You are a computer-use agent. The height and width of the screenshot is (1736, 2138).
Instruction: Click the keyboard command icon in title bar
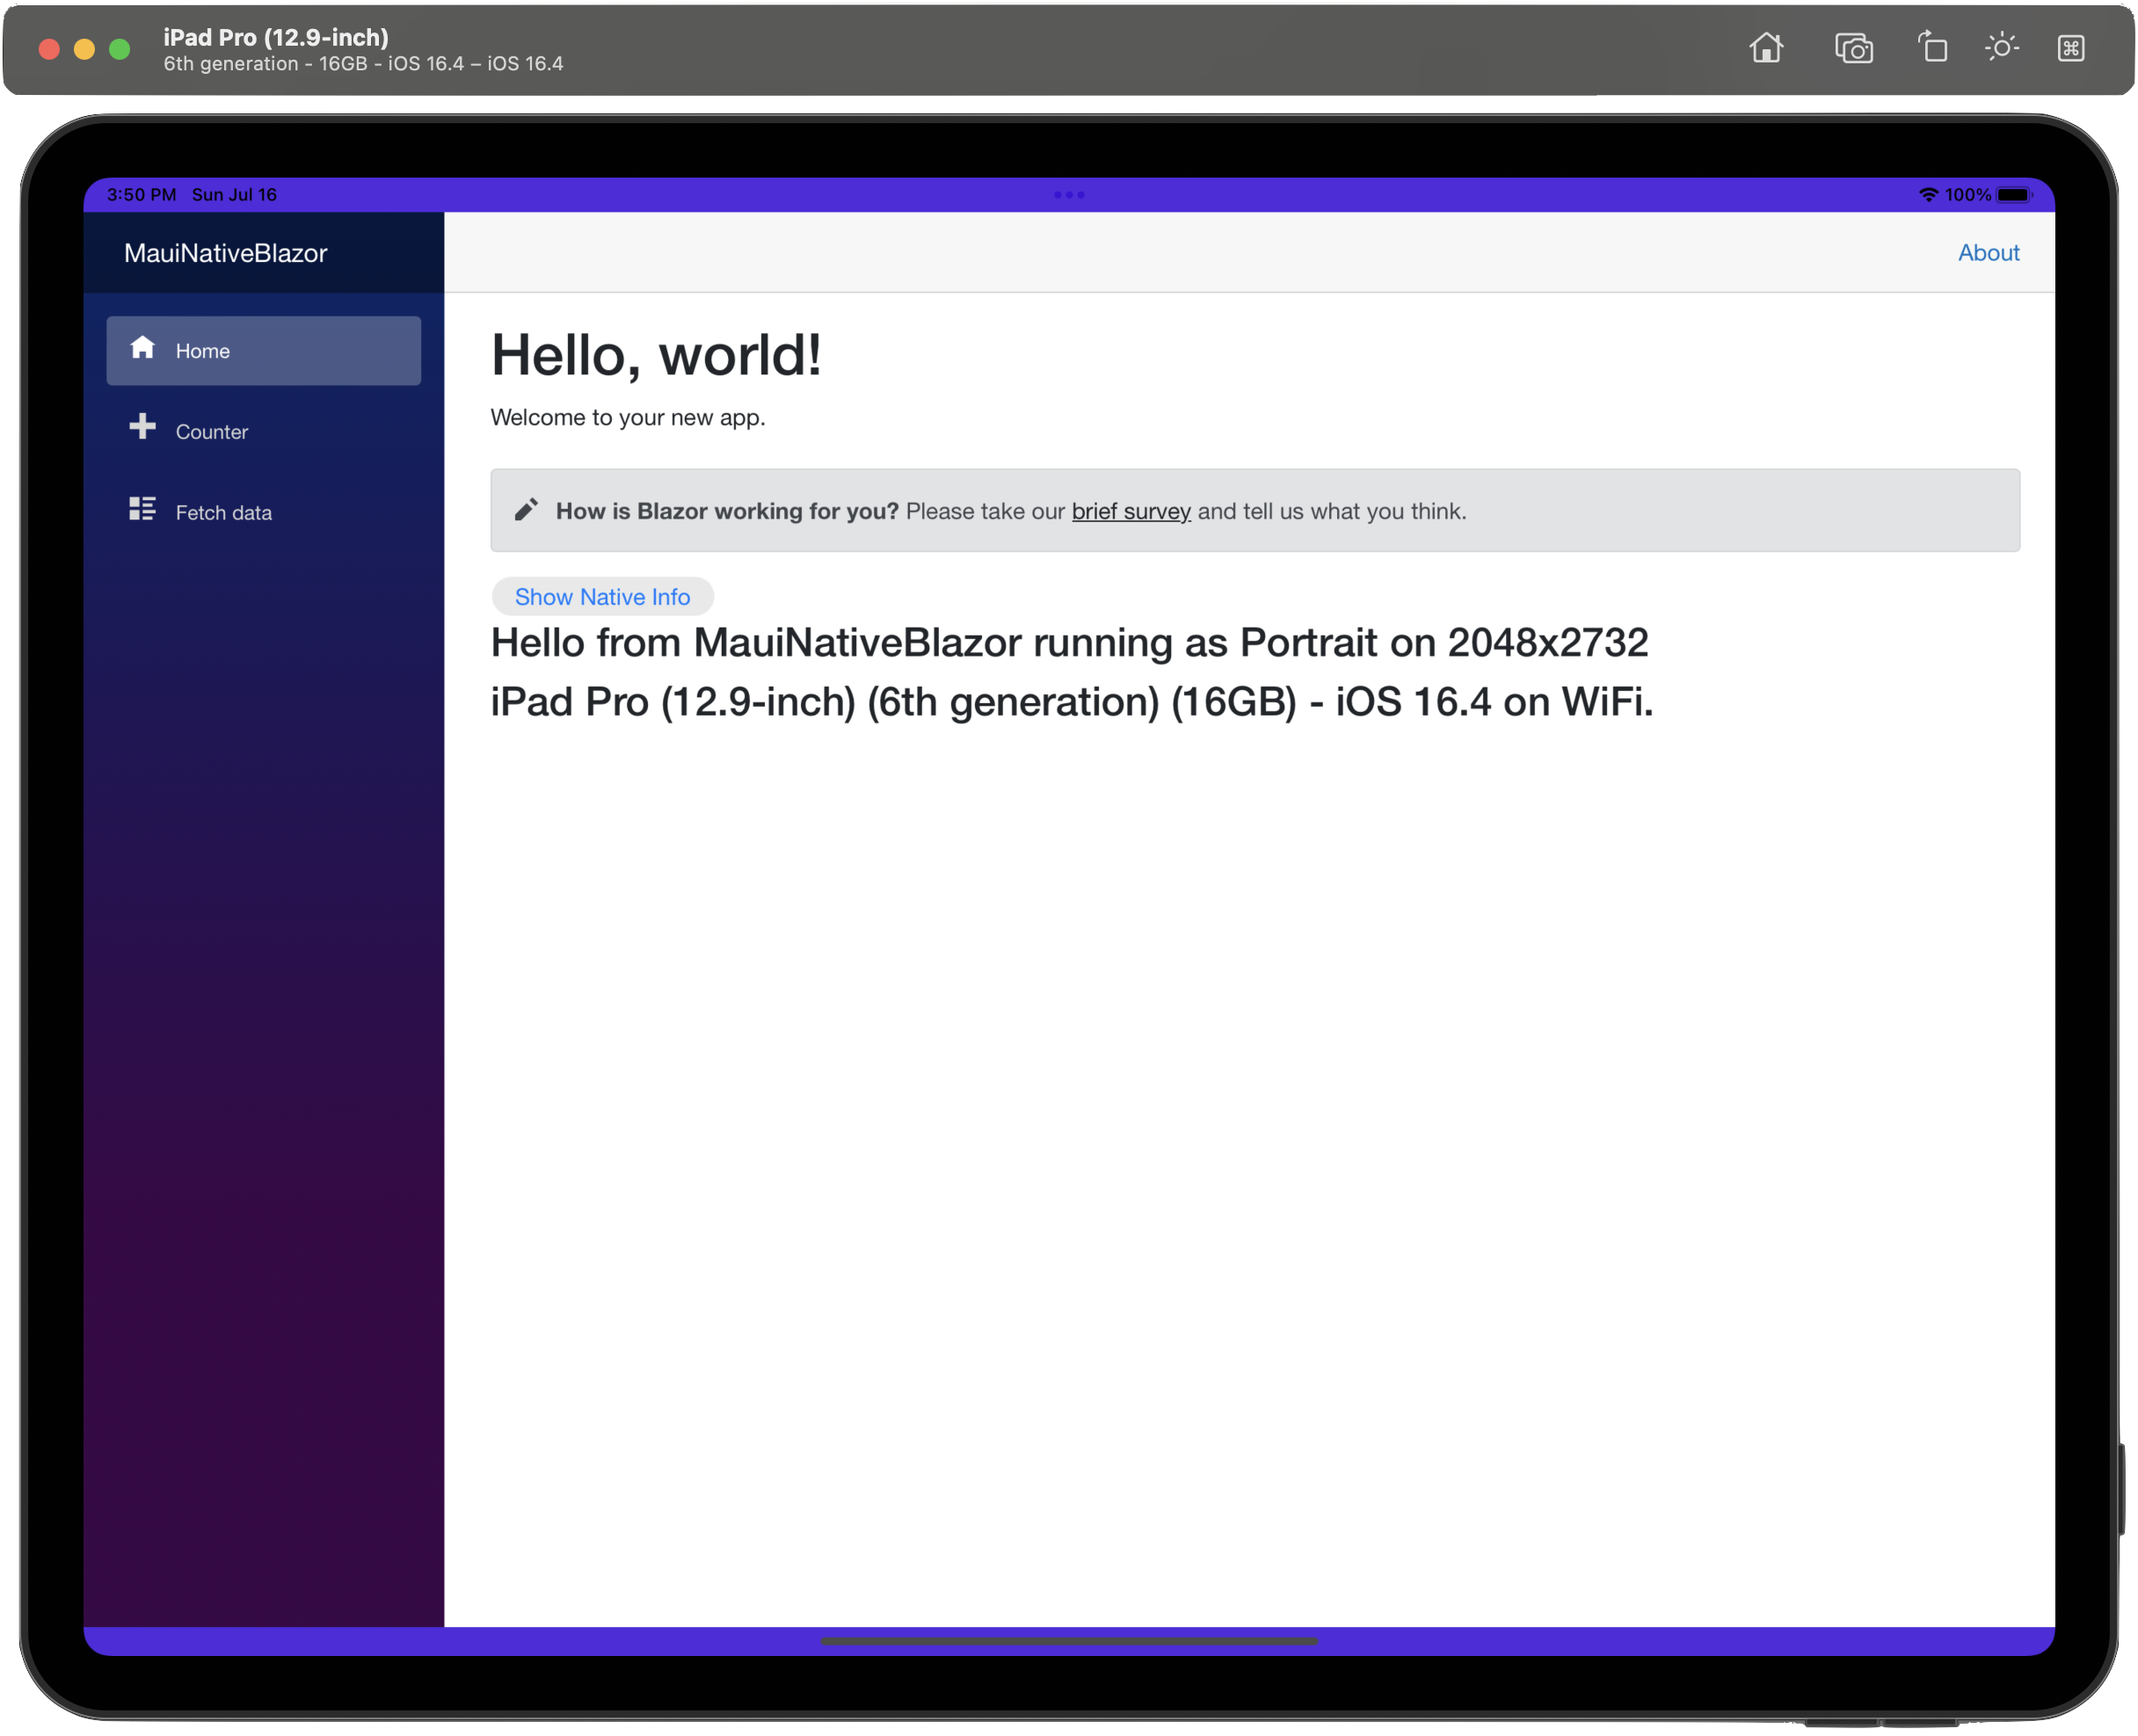point(2070,48)
